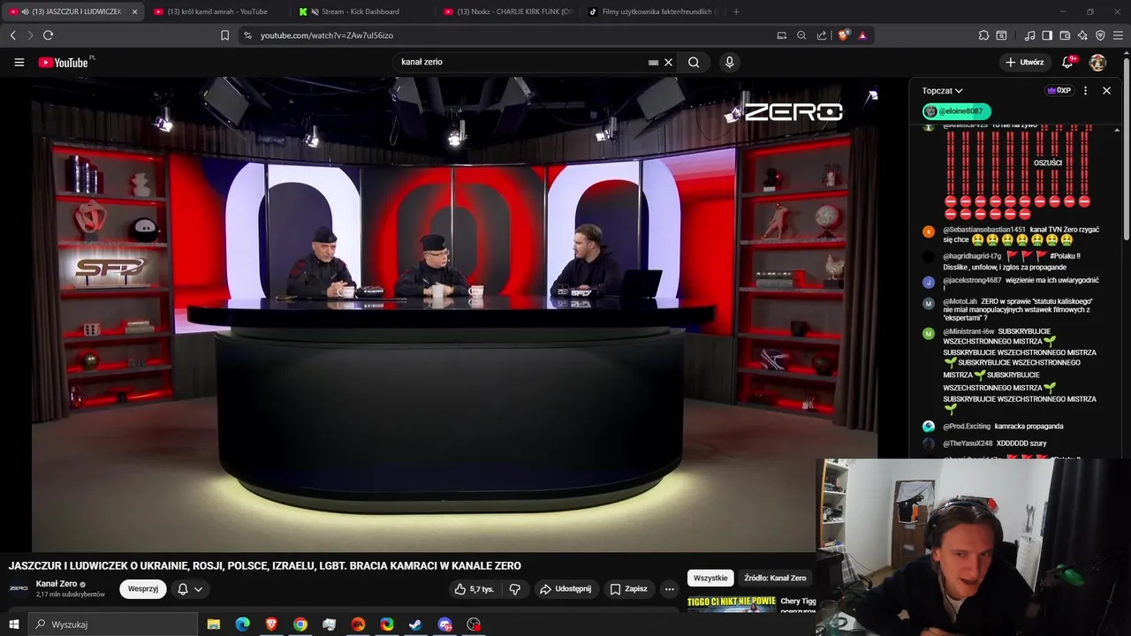Click the Zapisz save button

[x=629, y=589]
